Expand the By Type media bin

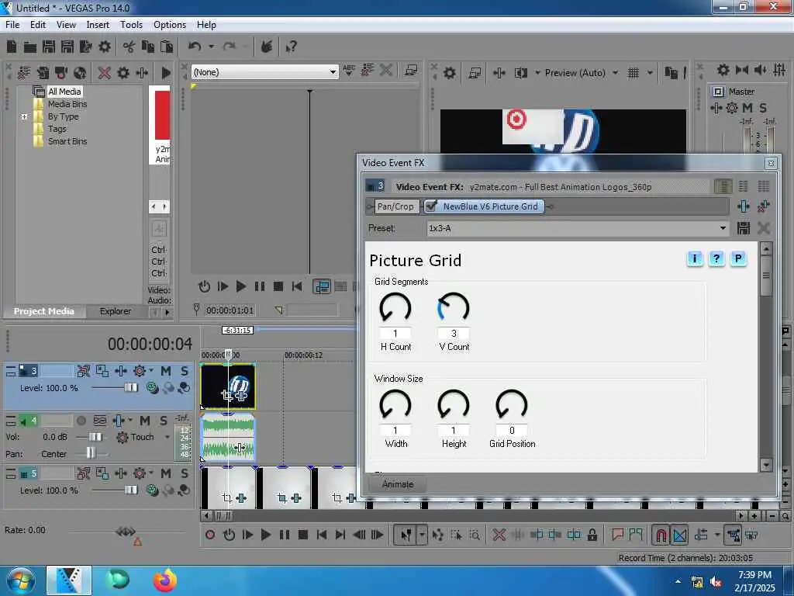(x=24, y=116)
